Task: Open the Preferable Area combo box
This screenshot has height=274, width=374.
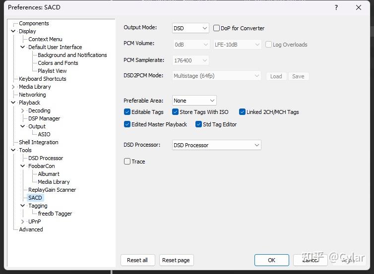Action: coord(194,101)
